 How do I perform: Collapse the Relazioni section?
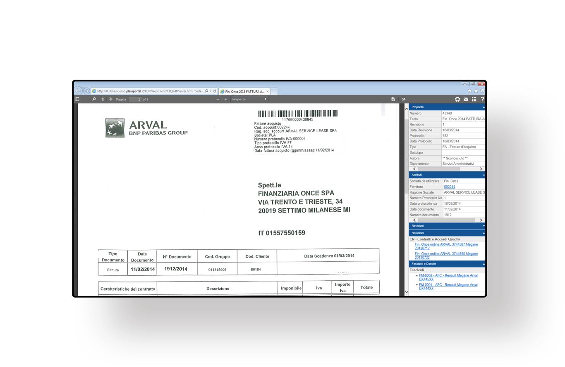[447, 233]
